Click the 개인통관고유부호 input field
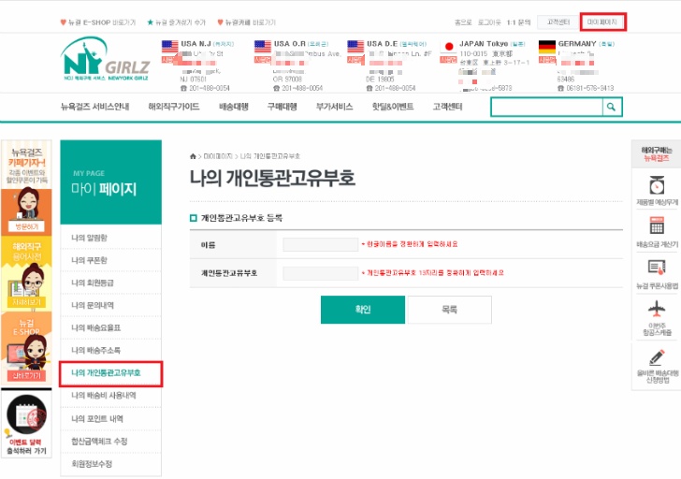Screen dimensions: 681x479 click(x=321, y=273)
